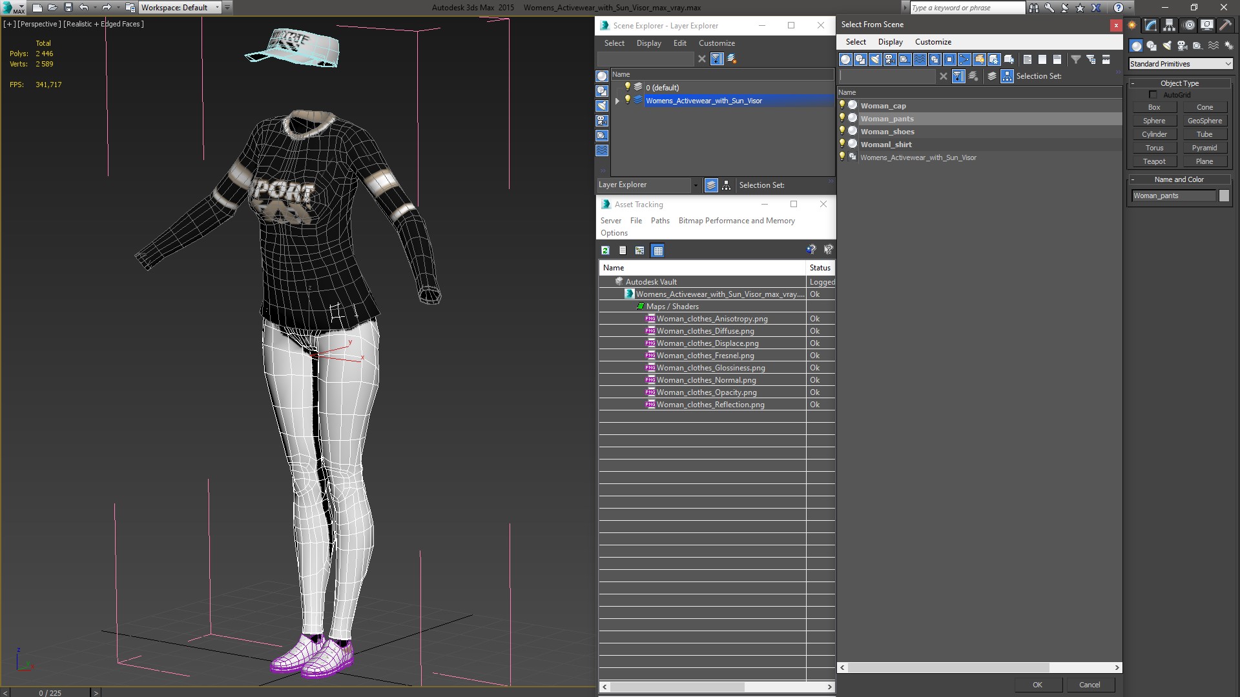Click table view icon in Asset Tracking toolbar
Screen dimensions: 1240x697
657,250
